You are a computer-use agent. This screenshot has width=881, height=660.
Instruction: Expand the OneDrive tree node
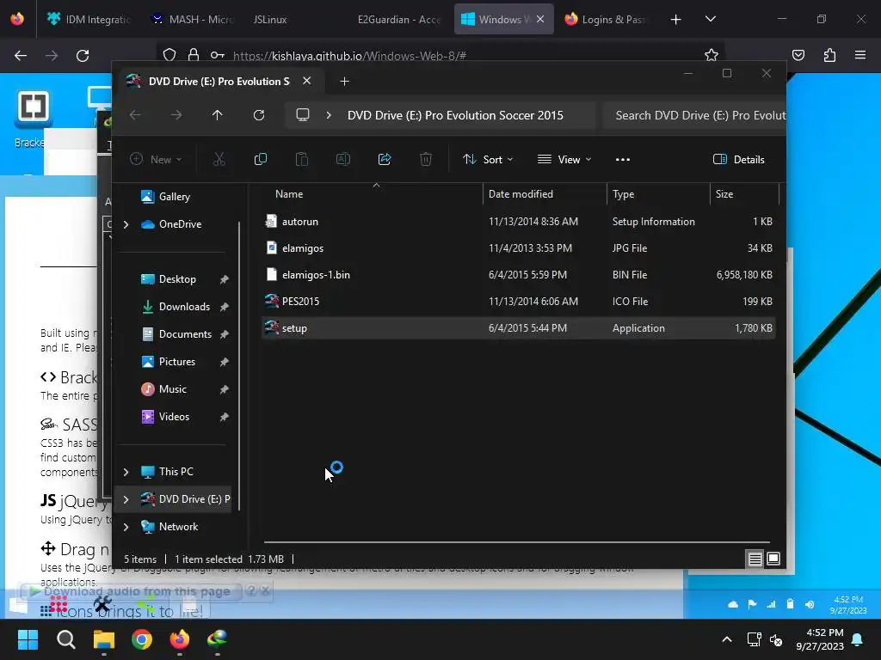pyautogui.click(x=126, y=224)
